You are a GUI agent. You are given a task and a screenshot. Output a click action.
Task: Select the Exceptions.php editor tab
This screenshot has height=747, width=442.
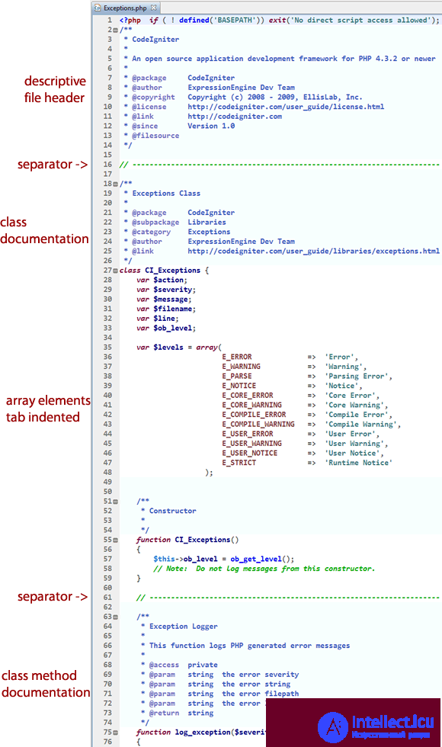[125, 8]
